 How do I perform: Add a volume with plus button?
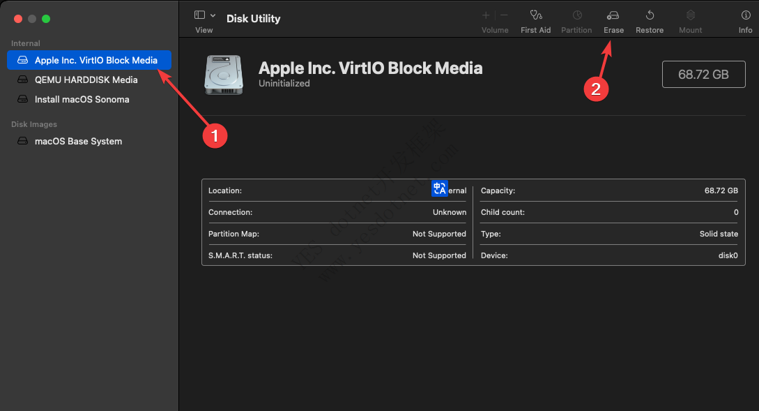[486, 15]
